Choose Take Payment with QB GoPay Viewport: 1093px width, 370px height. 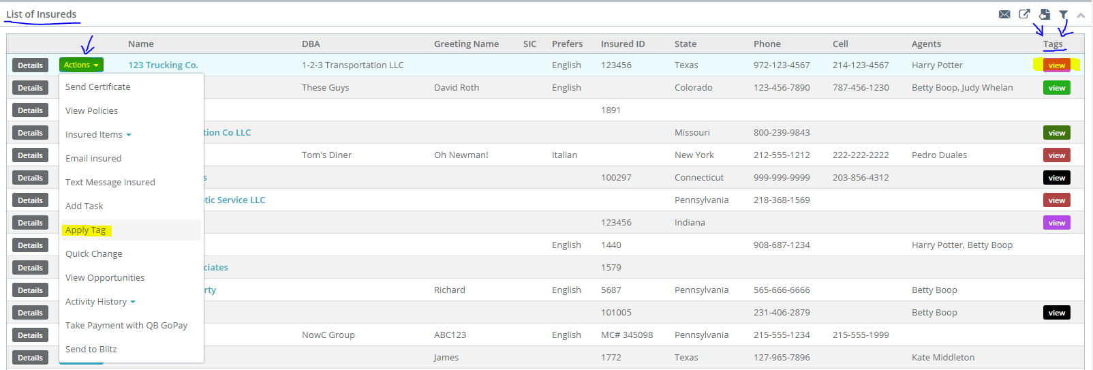127,325
